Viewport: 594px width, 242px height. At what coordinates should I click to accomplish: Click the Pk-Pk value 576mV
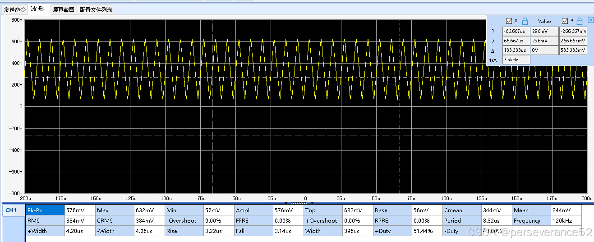point(80,210)
